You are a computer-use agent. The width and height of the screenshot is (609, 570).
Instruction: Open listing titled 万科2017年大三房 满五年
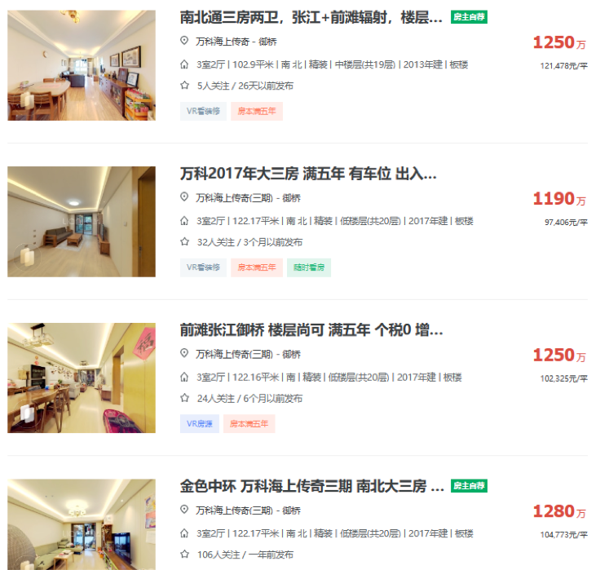pyautogui.click(x=308, y=174)
